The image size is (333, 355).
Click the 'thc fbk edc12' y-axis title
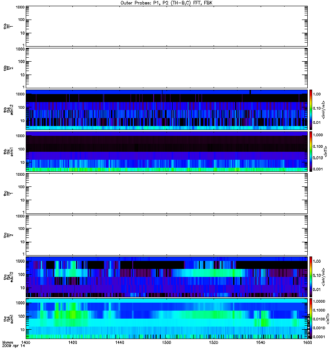click(x=8, y=276)
